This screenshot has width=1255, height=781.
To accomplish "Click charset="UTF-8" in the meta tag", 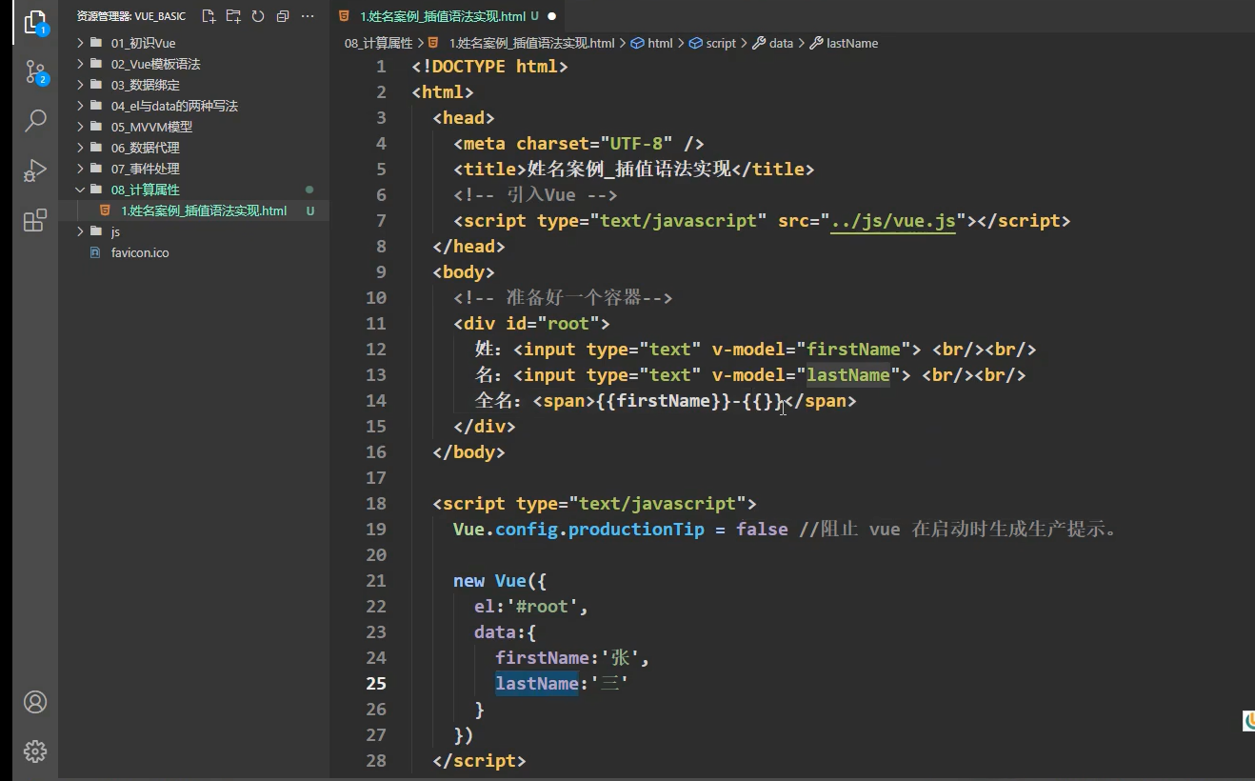I will click(595, 144).
